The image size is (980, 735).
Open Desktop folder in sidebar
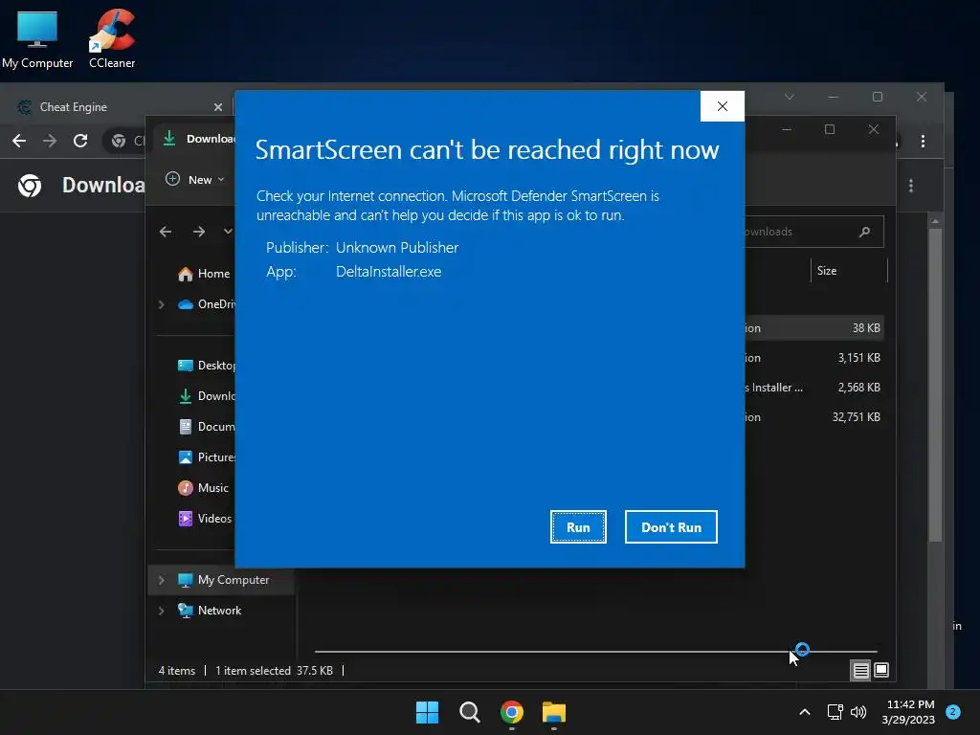pos(207,366)
